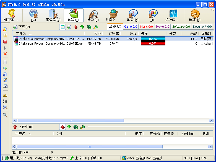Sort downloads by 优先级 column header
The width and height of the screenshot is (216, 162).
click(x=206, y=34)
